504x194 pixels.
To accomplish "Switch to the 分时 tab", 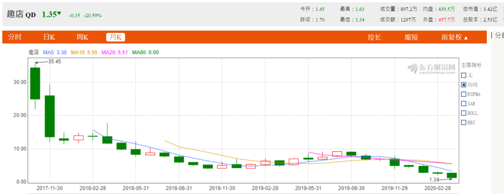I will pos(15,37).
